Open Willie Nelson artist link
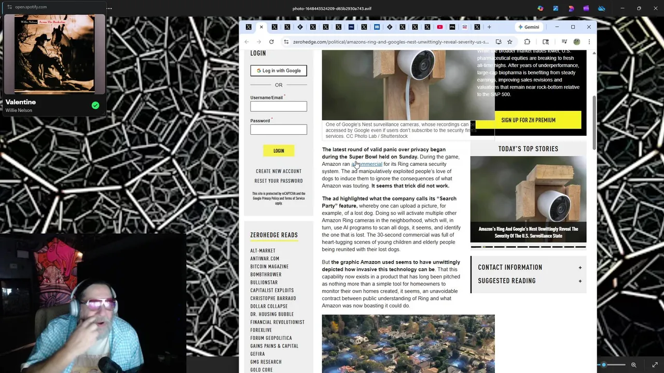Image resolution: width=664 pixels, height=373 pixels. 19,110
